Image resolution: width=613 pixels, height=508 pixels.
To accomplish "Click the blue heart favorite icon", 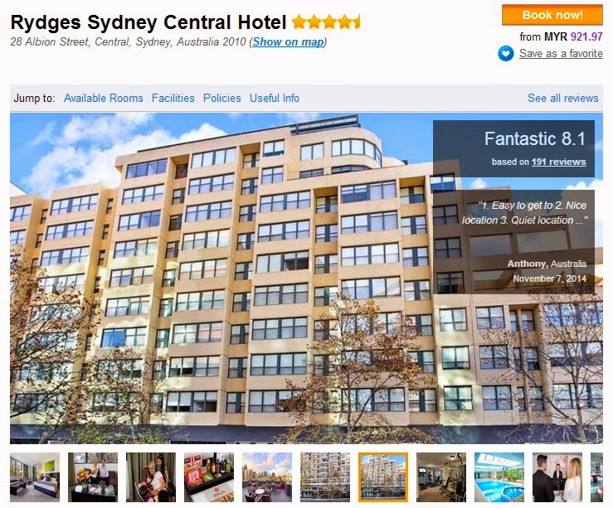I will (505, 54).
